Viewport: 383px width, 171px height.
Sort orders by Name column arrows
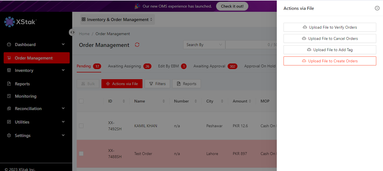coord(164,101)
